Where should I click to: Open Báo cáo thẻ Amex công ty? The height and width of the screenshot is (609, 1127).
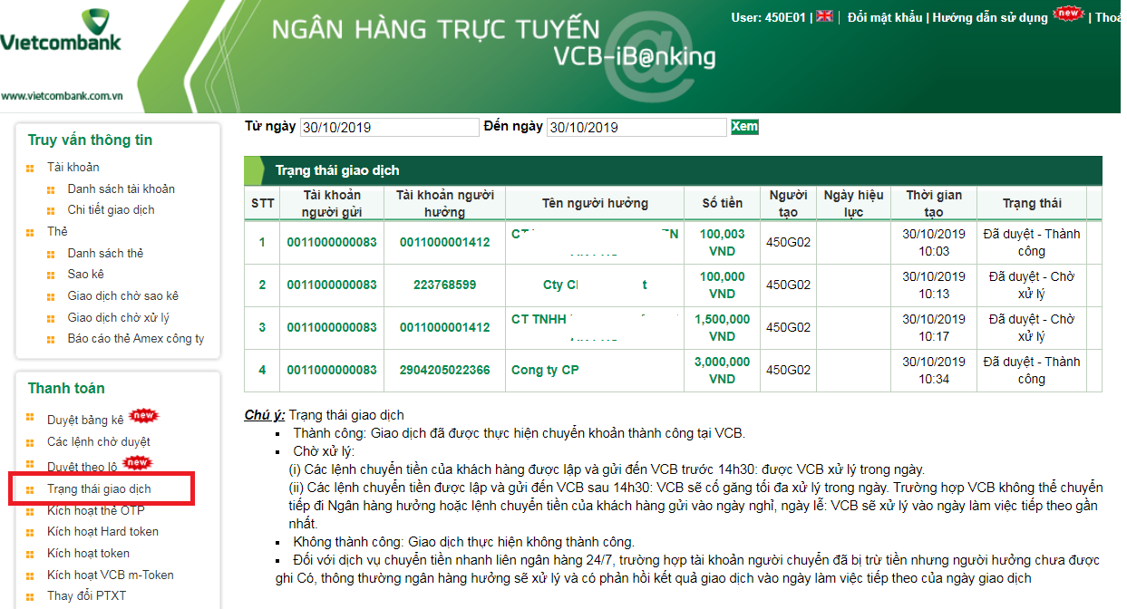click(136, 339)
